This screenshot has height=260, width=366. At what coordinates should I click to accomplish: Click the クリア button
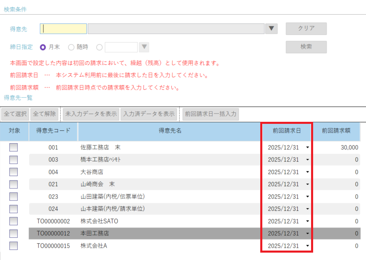pos(306,29)
